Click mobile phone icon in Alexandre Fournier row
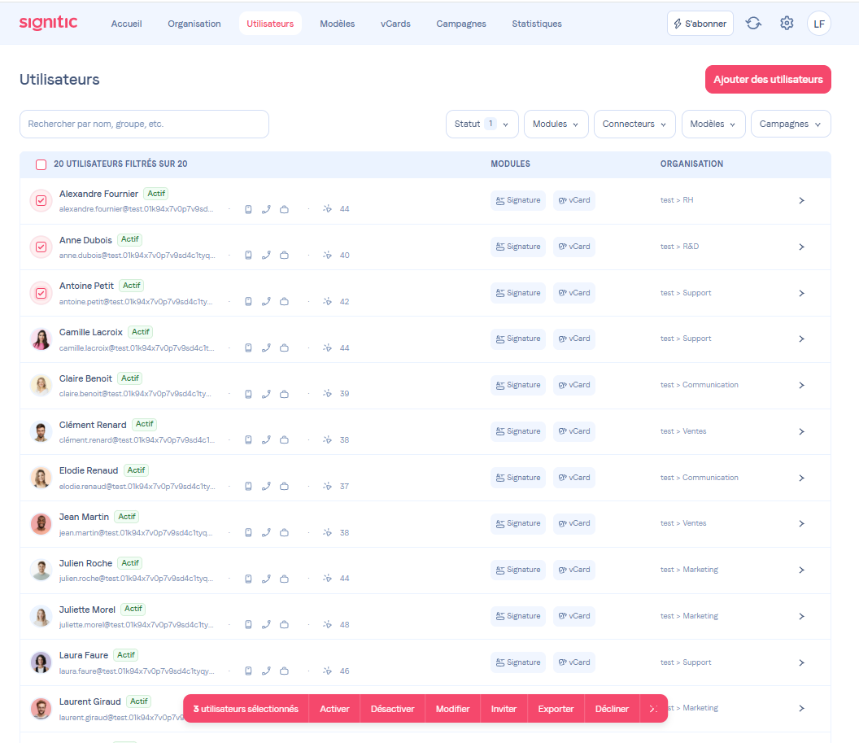 pyautogui.click(x=248, y=209)
